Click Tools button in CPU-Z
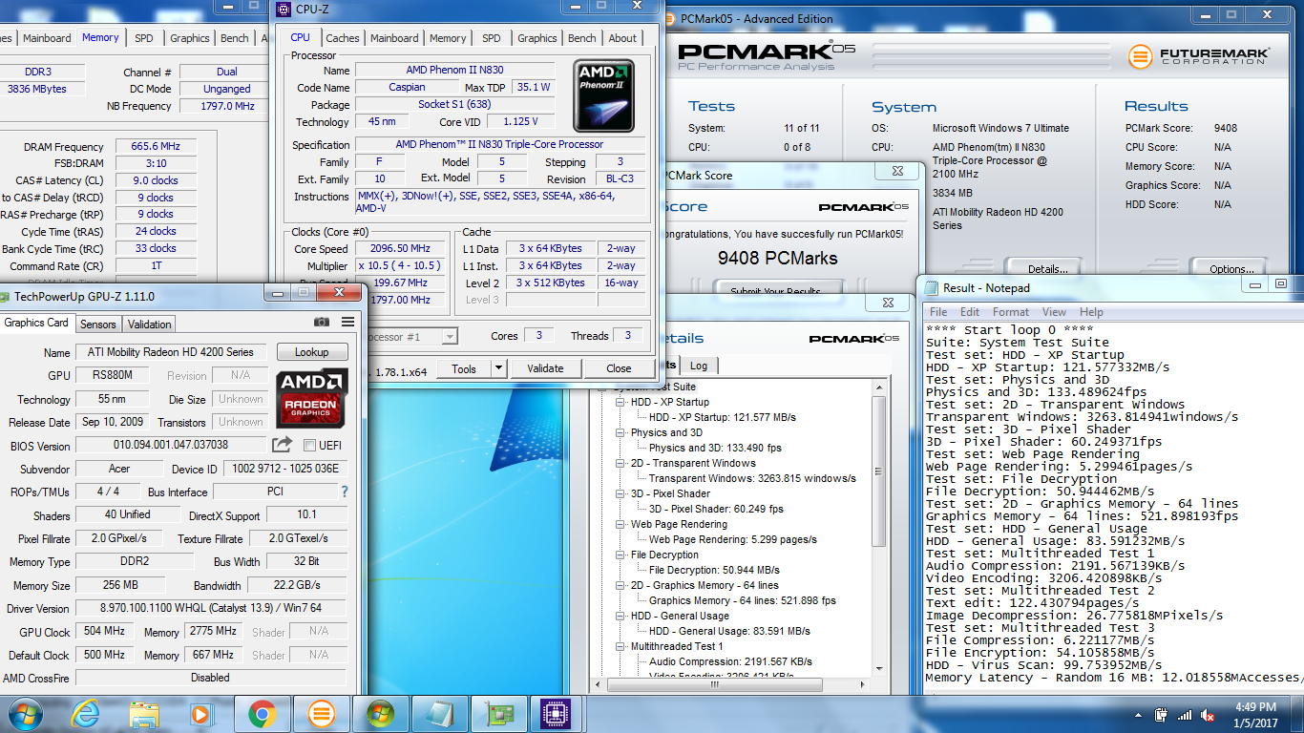Screen dimensions: 1304x733 point(464,368)
